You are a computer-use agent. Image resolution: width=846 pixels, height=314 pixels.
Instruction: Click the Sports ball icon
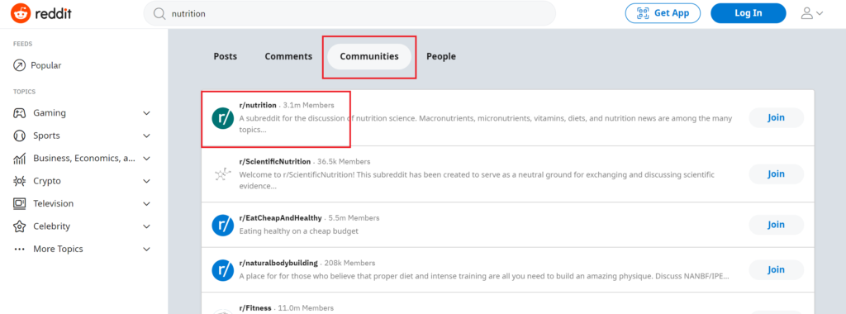point(20,136)
